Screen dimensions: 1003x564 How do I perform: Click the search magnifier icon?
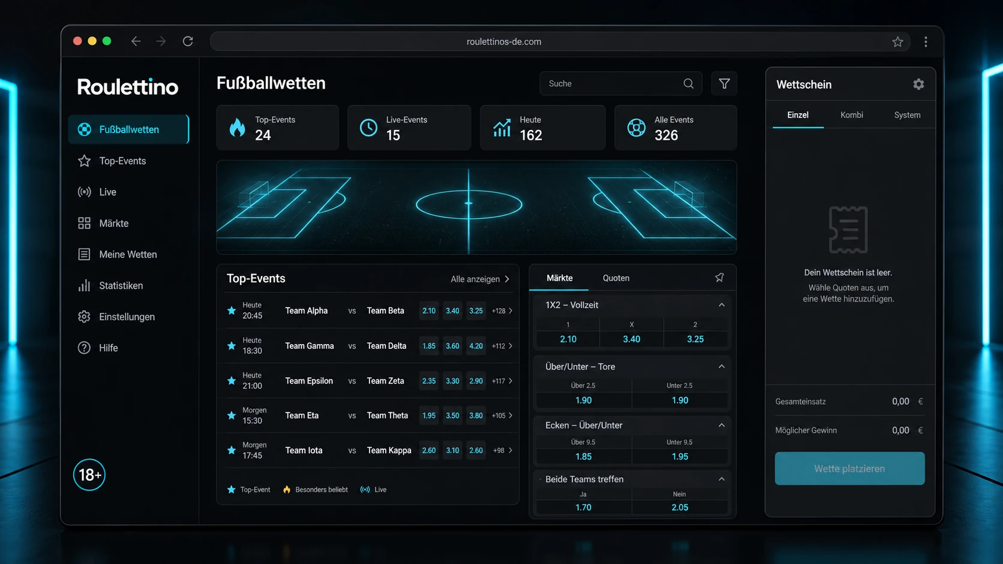pyautogui.click(x=689, y=84)
